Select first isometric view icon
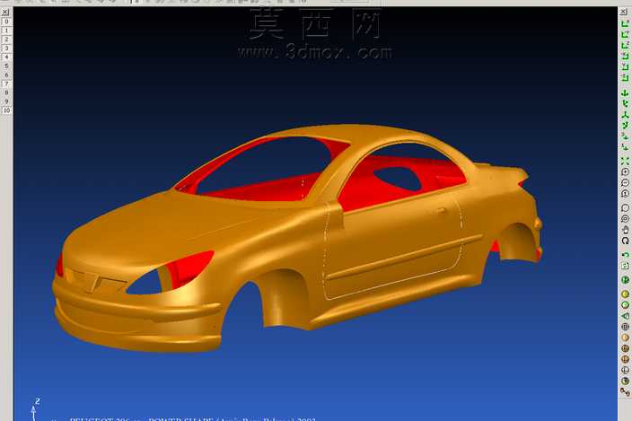Screen dimensions: 632x421 [x=625, y=93]
